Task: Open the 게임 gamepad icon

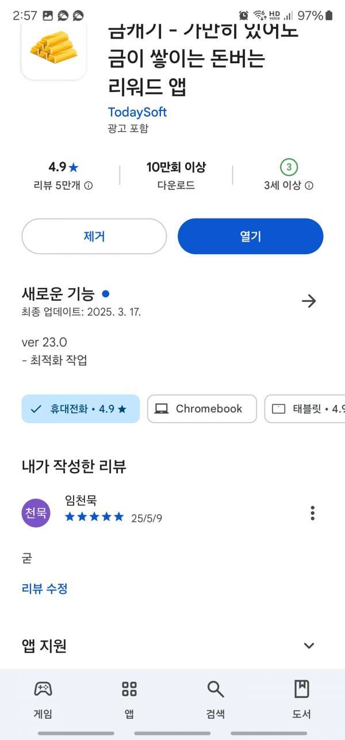Action: tap(43, 688)
